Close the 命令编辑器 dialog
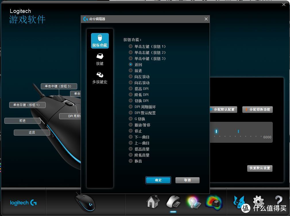This screenshot has height=216, width=290. pos(206,19)
